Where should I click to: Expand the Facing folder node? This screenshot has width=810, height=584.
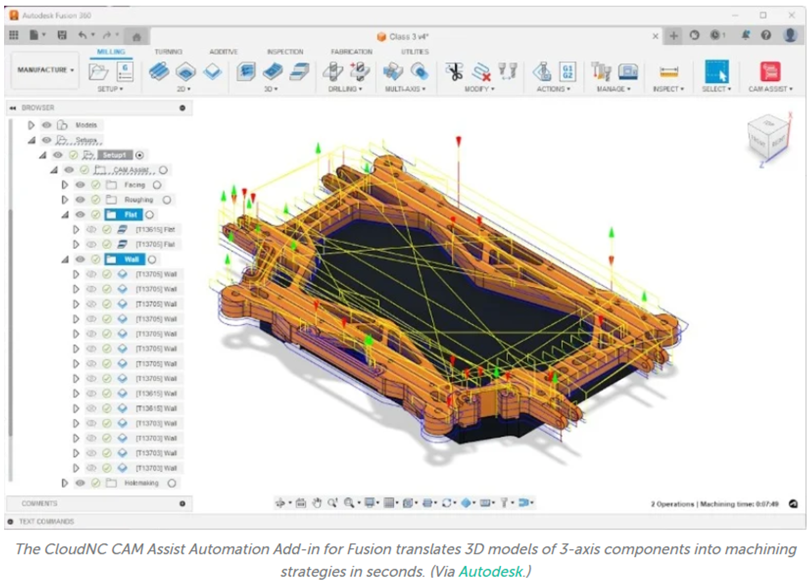click(65, 184)
